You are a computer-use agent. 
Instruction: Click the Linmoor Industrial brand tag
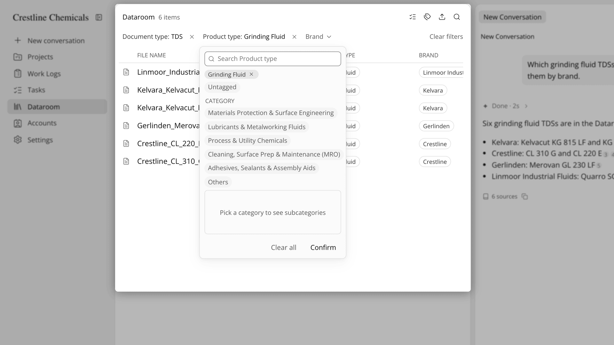tap(441, 73)
